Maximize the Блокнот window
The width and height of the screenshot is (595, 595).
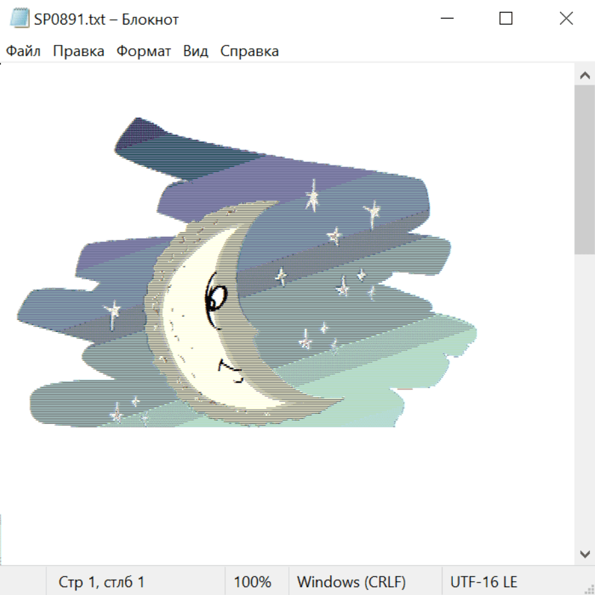click(506, 19)
